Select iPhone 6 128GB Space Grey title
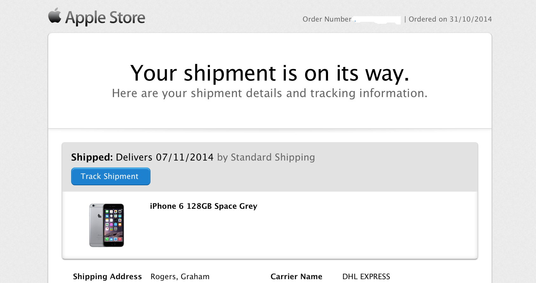This screenshot has height=283, width=536. coord(204,206)
